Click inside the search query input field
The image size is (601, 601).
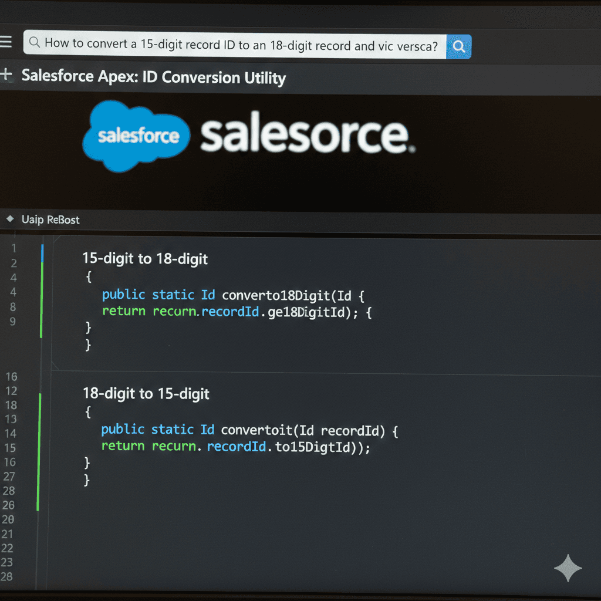(235, 46)
